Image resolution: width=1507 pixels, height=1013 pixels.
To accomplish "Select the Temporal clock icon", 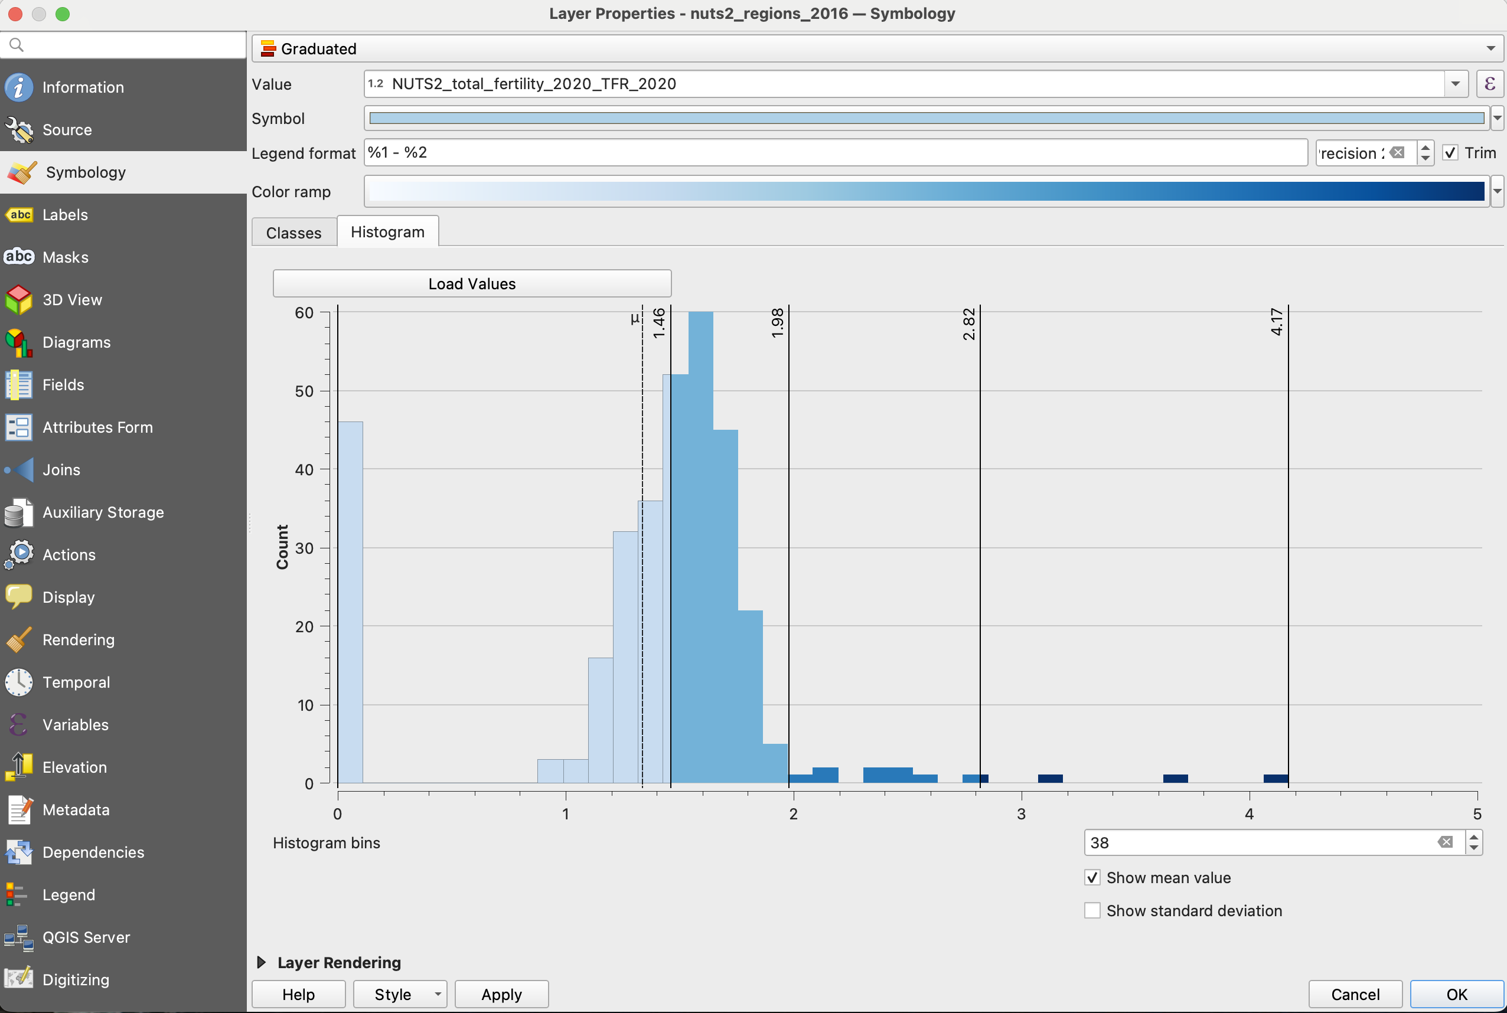I will click(19, 682).
